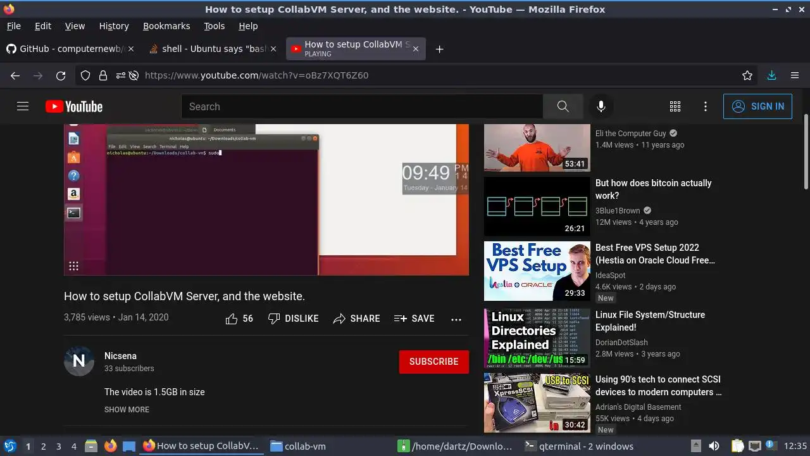Search with your voice microphone icon
The image size is (810, 456).
pyautogui.click(x=601, y=106)
